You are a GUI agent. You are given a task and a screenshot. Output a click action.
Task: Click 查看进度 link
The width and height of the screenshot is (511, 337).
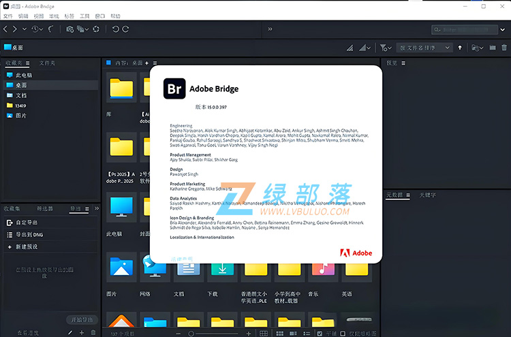[x=28, y=333]
